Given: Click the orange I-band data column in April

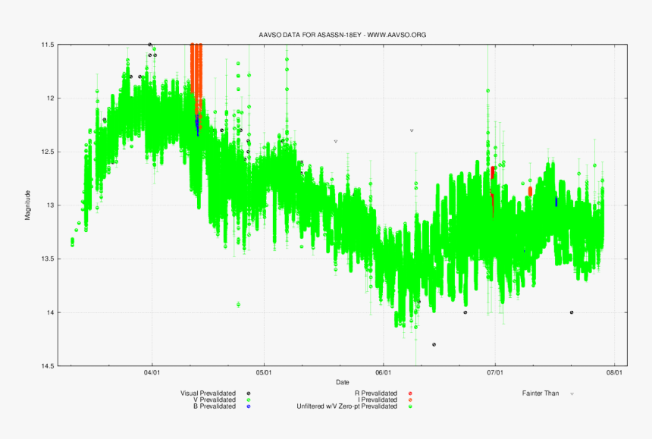Looking at the screenshot, I should (x=196, y=76).
